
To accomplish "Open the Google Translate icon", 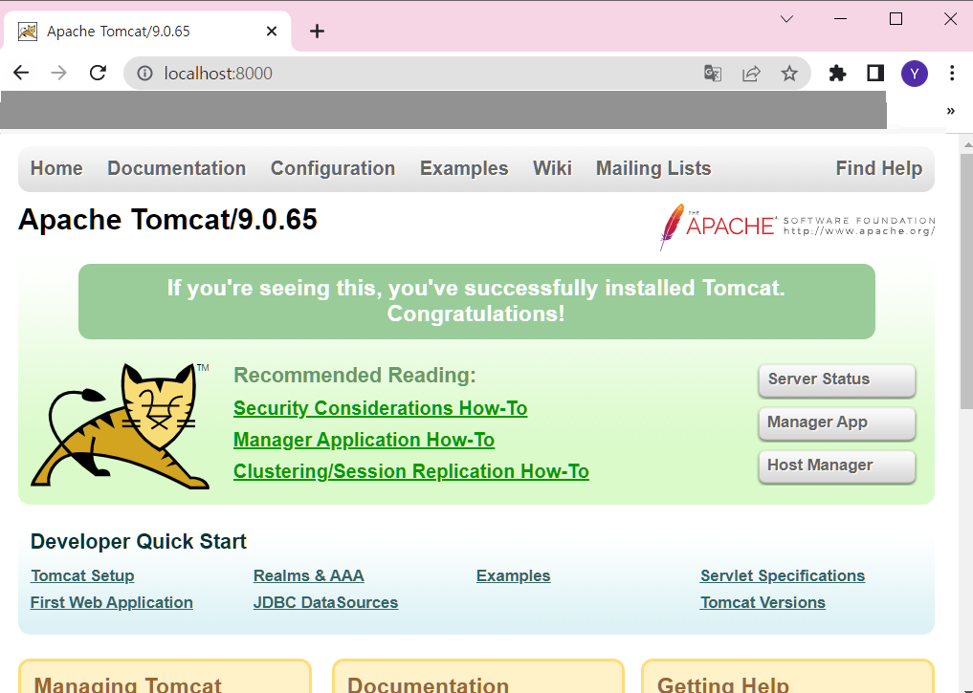I will [713, 74].
